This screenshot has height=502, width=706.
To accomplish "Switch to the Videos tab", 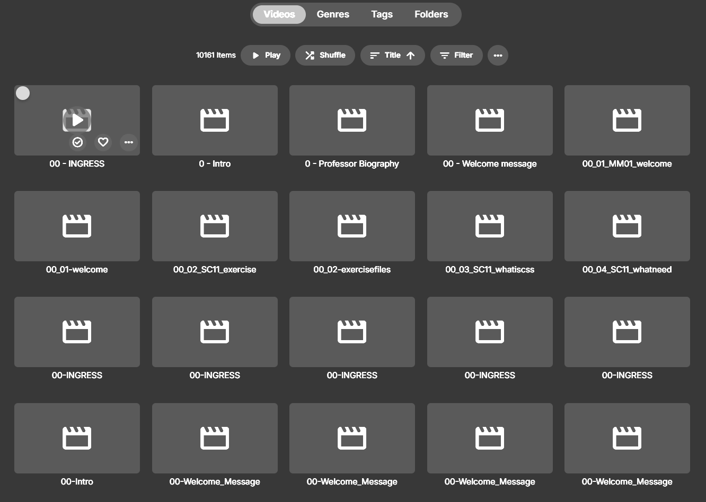I will (x=279, y=14).
